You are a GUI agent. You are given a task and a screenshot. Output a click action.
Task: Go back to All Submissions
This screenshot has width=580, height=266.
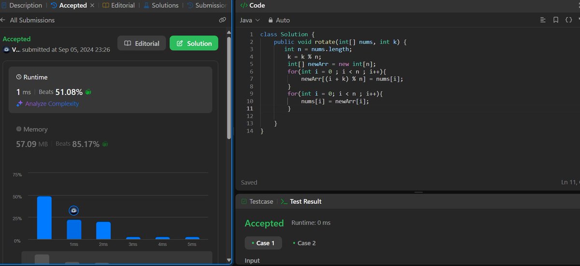coord(28,20)
